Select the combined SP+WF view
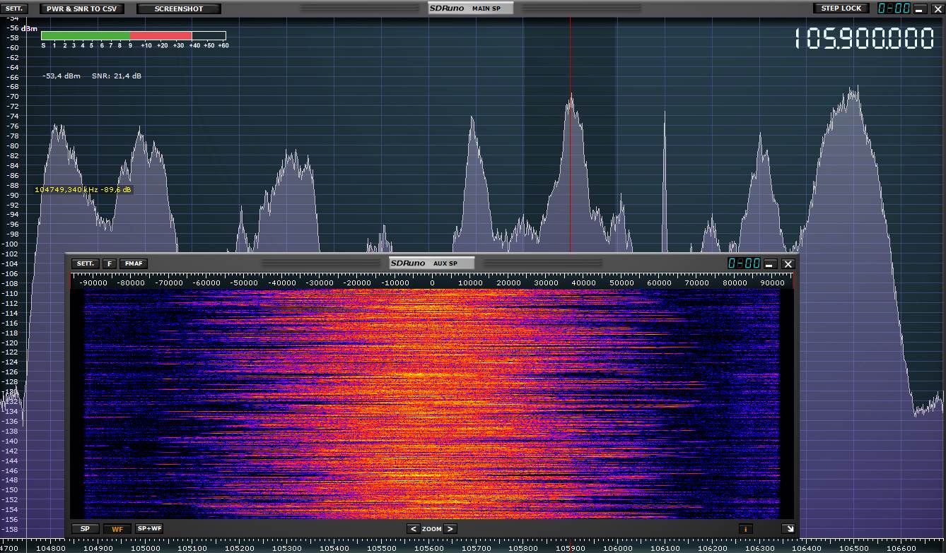Screen dimensions: 946x553 tap(149, 528)
